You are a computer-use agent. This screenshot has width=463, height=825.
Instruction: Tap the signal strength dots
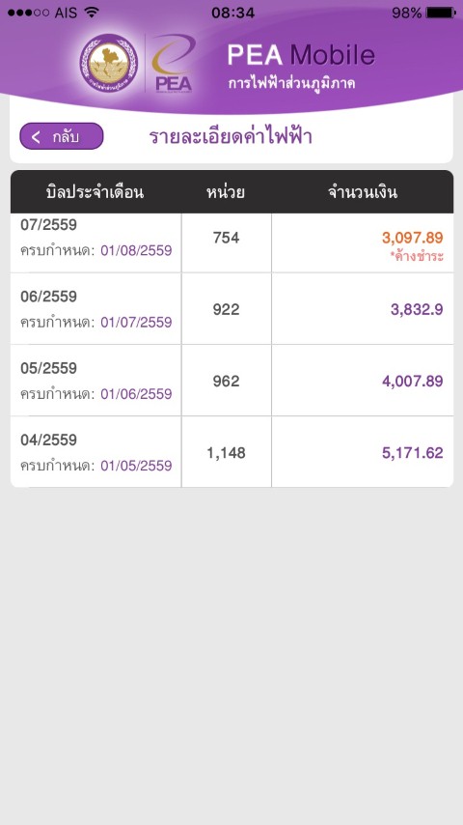[x=28, y=13]
